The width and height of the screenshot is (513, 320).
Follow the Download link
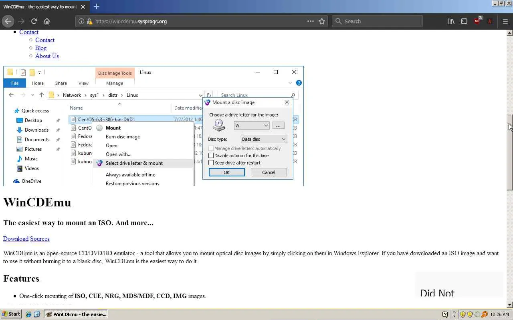(16, 239)
